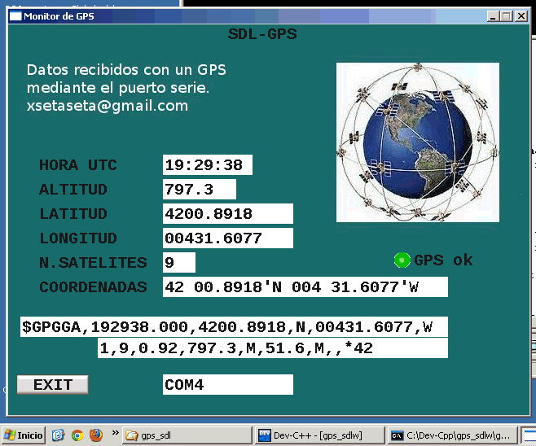Click the $GPGGA NMEA sentence first line
This screenshot has width=536, height=446.
click(x=233, y=327)
